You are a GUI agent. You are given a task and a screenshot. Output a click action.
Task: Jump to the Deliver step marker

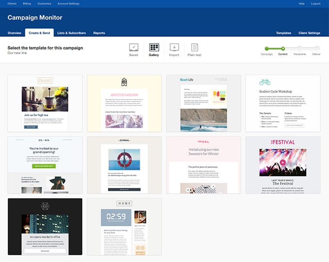(317, 48)
